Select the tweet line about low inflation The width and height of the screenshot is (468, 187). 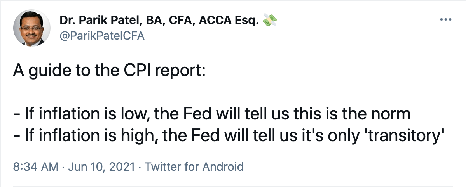coord(211,115)
